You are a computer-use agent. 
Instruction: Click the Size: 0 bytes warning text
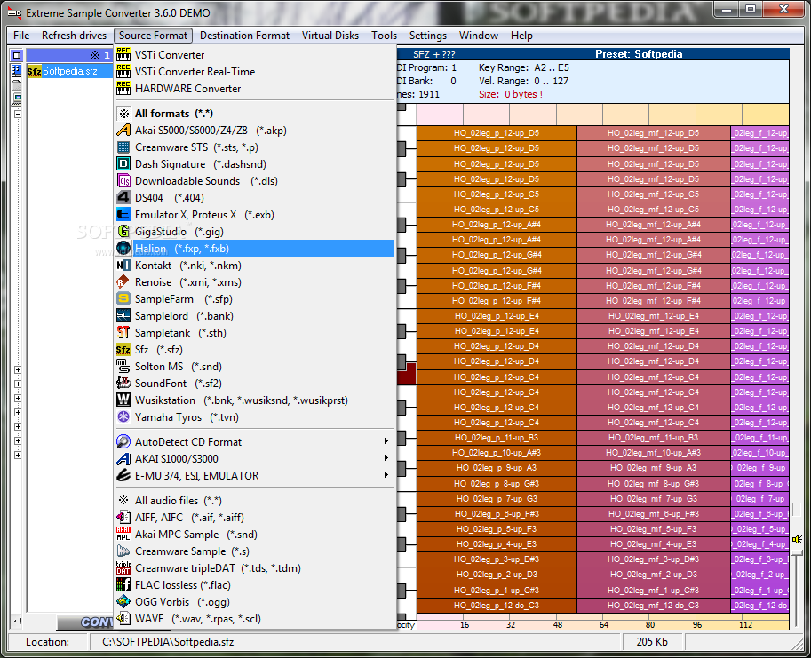[x=511, y=95]
